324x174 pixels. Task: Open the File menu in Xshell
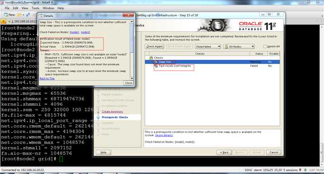click(x=7, y=8)
